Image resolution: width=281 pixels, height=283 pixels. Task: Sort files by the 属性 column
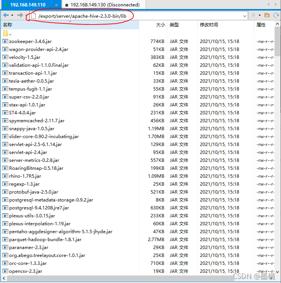click(264, 25)
